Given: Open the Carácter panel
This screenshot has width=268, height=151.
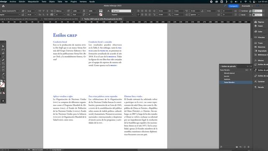Looking at the screenshot, I should 260,81.
